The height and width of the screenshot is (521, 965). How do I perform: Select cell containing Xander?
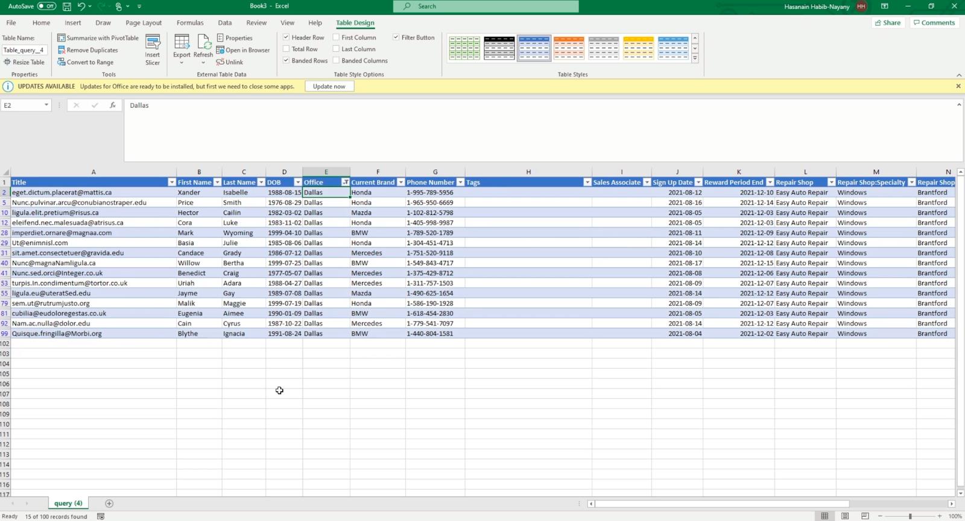pyautogui.click(x=199, y=193)
